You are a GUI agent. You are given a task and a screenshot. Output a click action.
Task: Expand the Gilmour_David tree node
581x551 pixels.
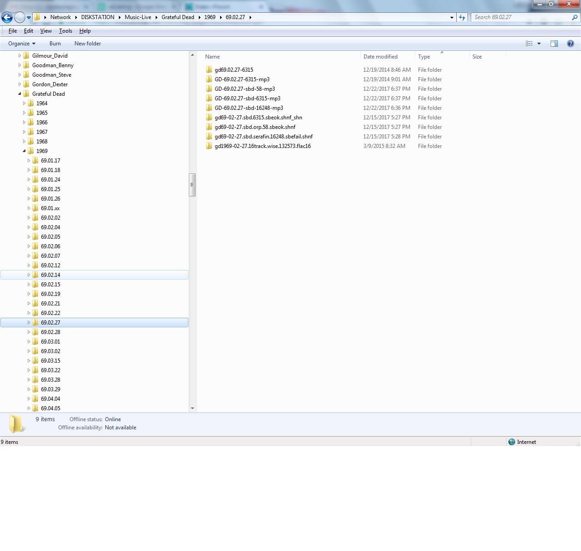tap(20, 56)
